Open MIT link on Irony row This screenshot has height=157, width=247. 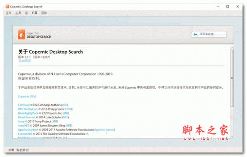coord(55,122)
